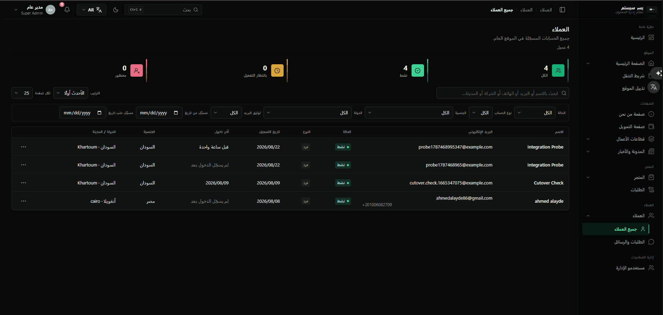Open per-page dropdown showing 25
The width and height of the screenshot is (663, 315).
coord(22,93)
